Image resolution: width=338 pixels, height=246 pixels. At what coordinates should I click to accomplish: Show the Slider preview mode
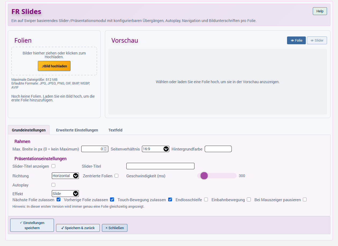(317, 41)
